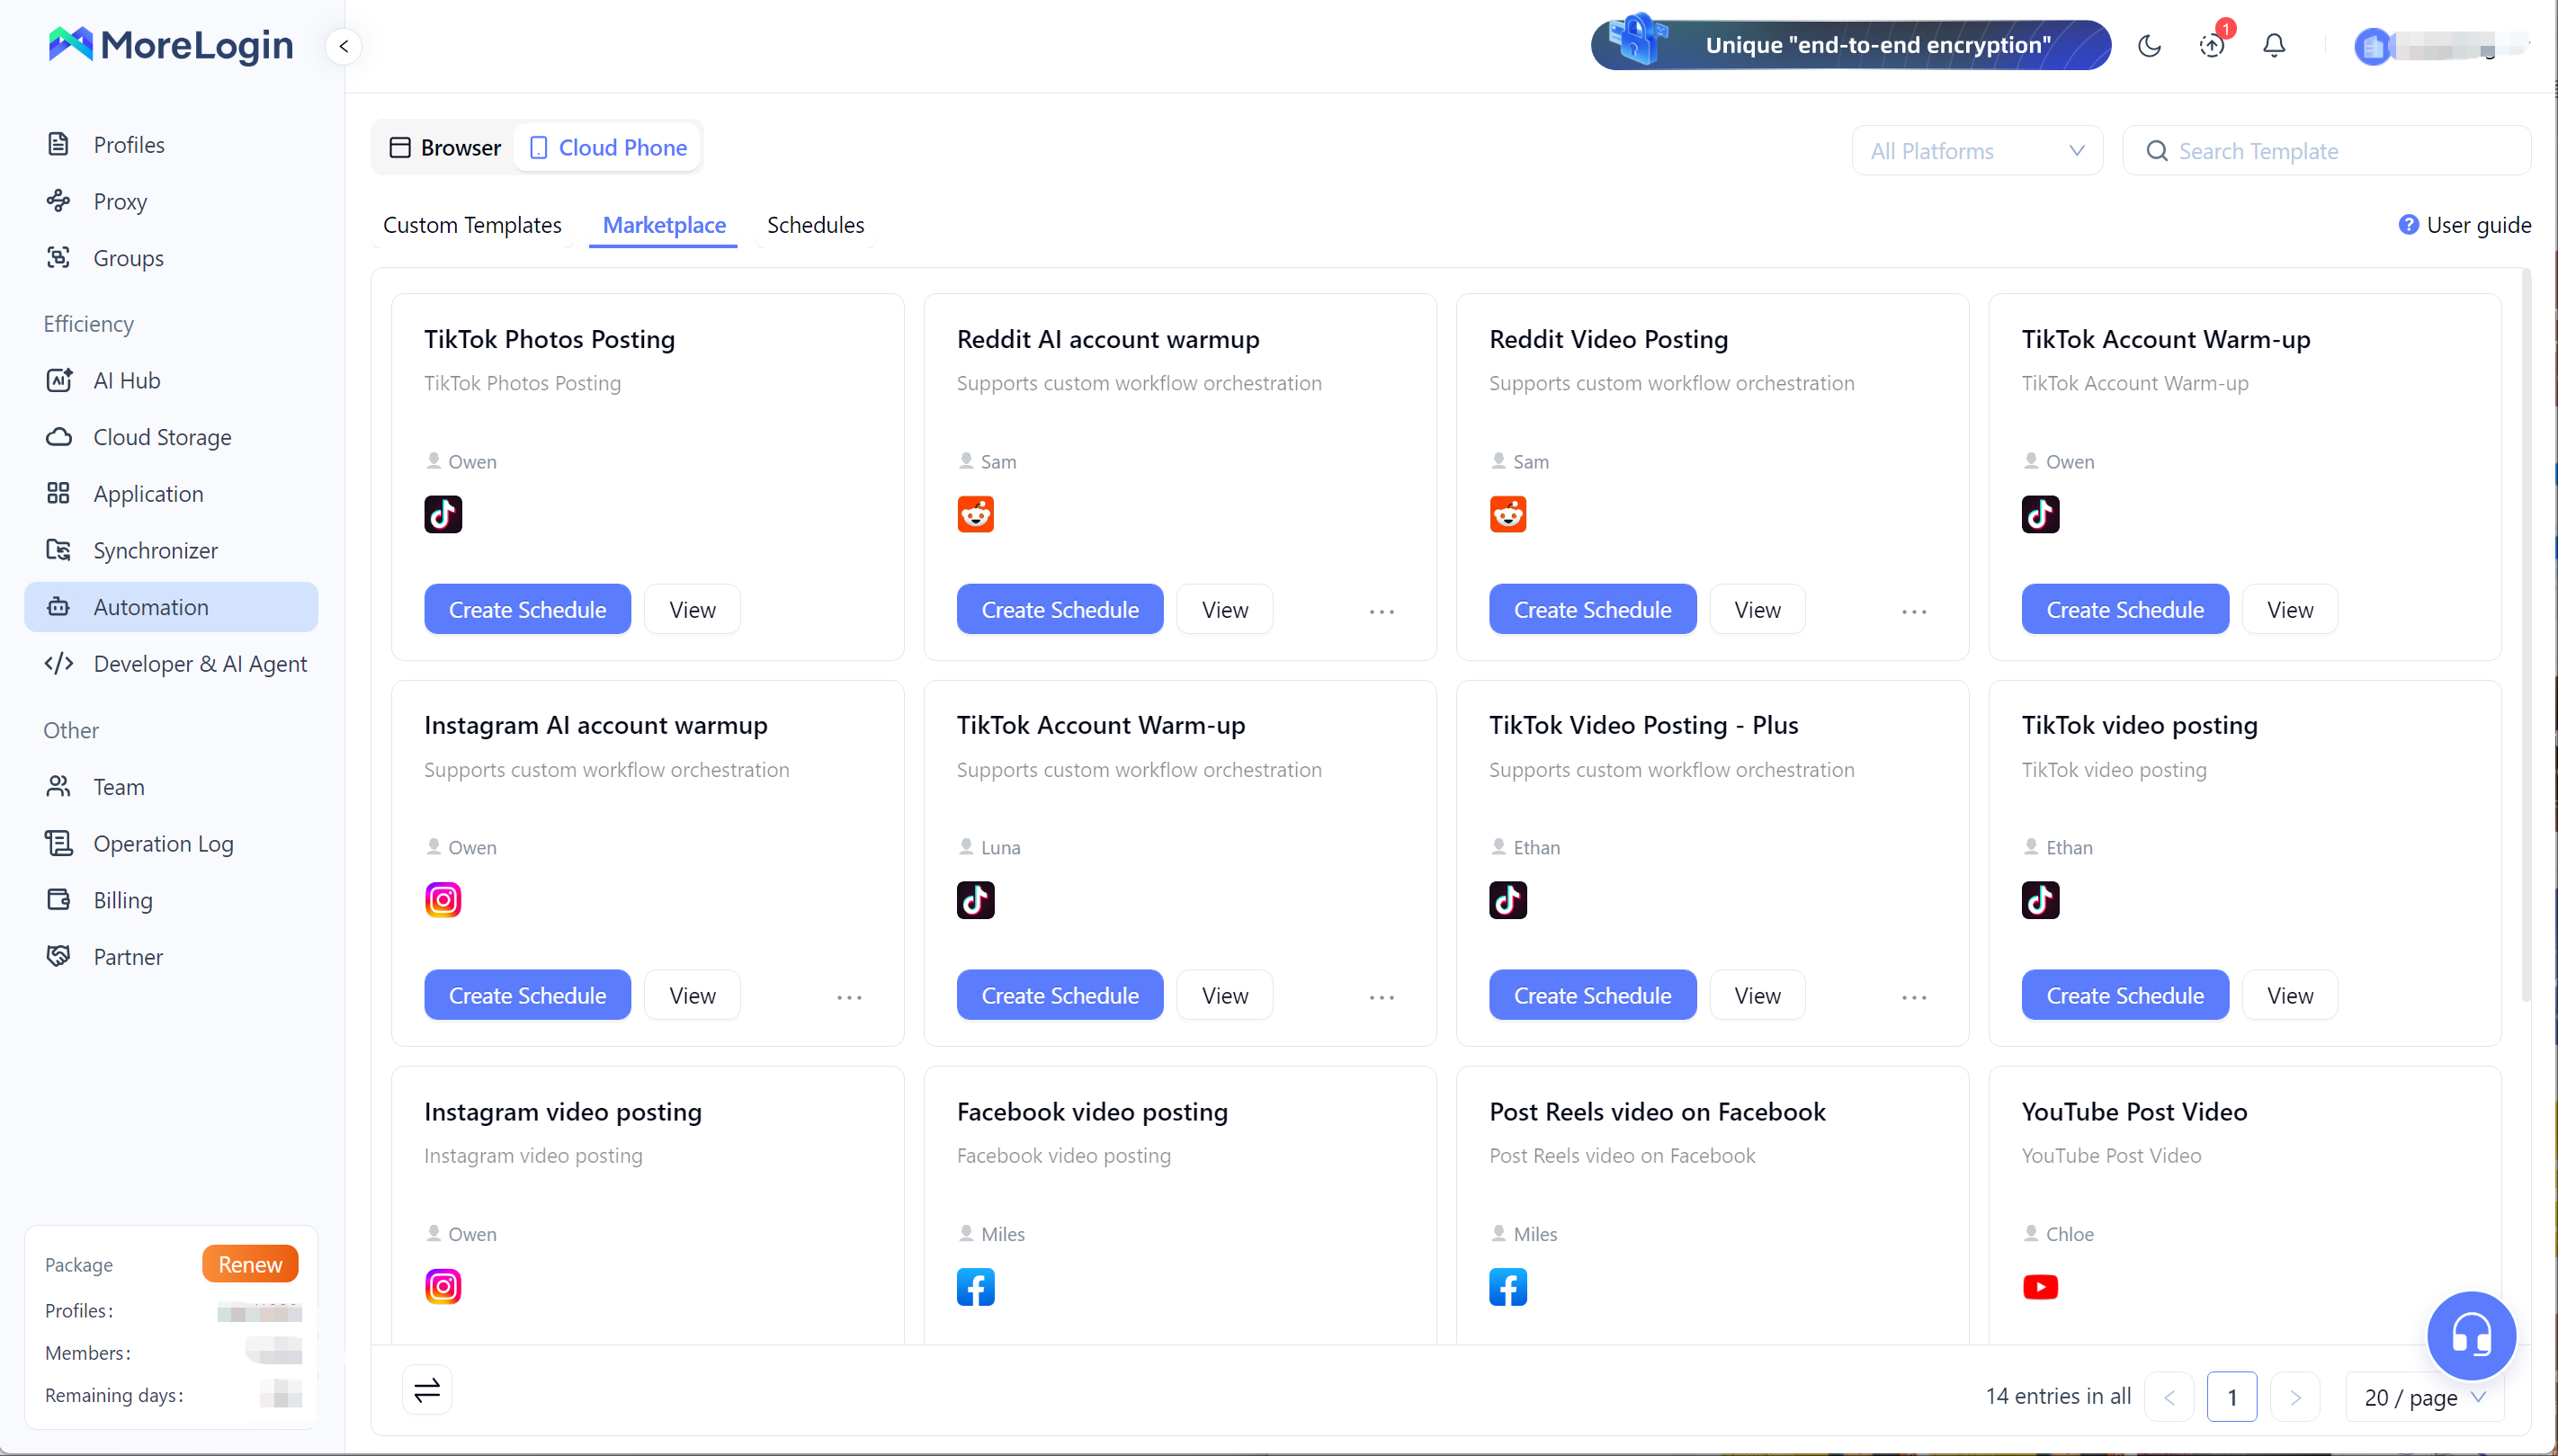Screen dimensions: 2558x1456
Task: Open the account avatar menu
Action: 2372,46
